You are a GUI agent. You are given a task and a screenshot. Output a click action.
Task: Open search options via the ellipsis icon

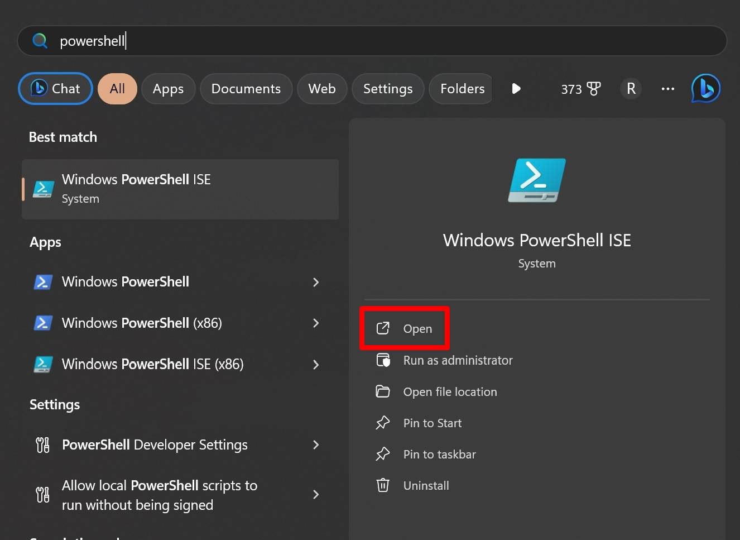[667, 88]
